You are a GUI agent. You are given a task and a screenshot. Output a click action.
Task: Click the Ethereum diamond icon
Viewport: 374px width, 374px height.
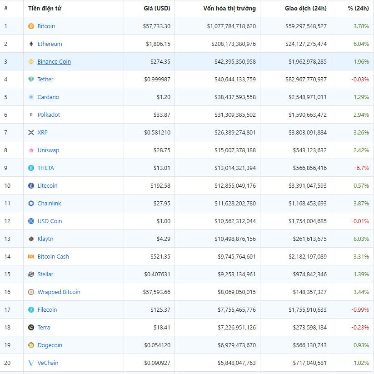[x=31, y=44]
